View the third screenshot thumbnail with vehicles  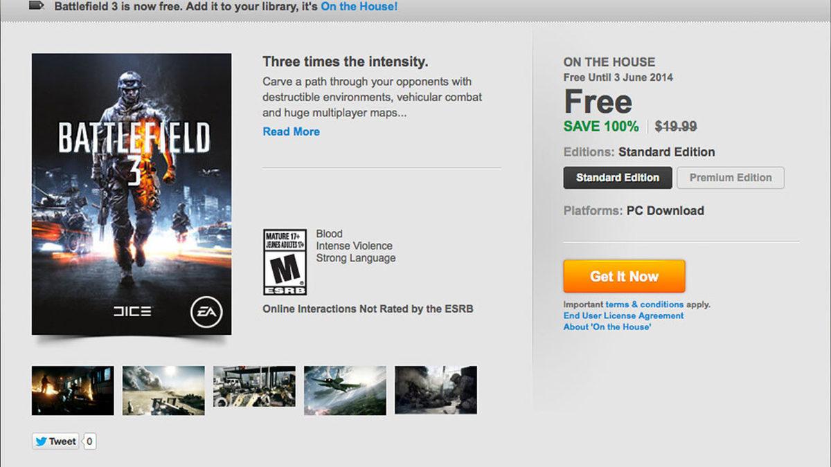pos(254,390)
